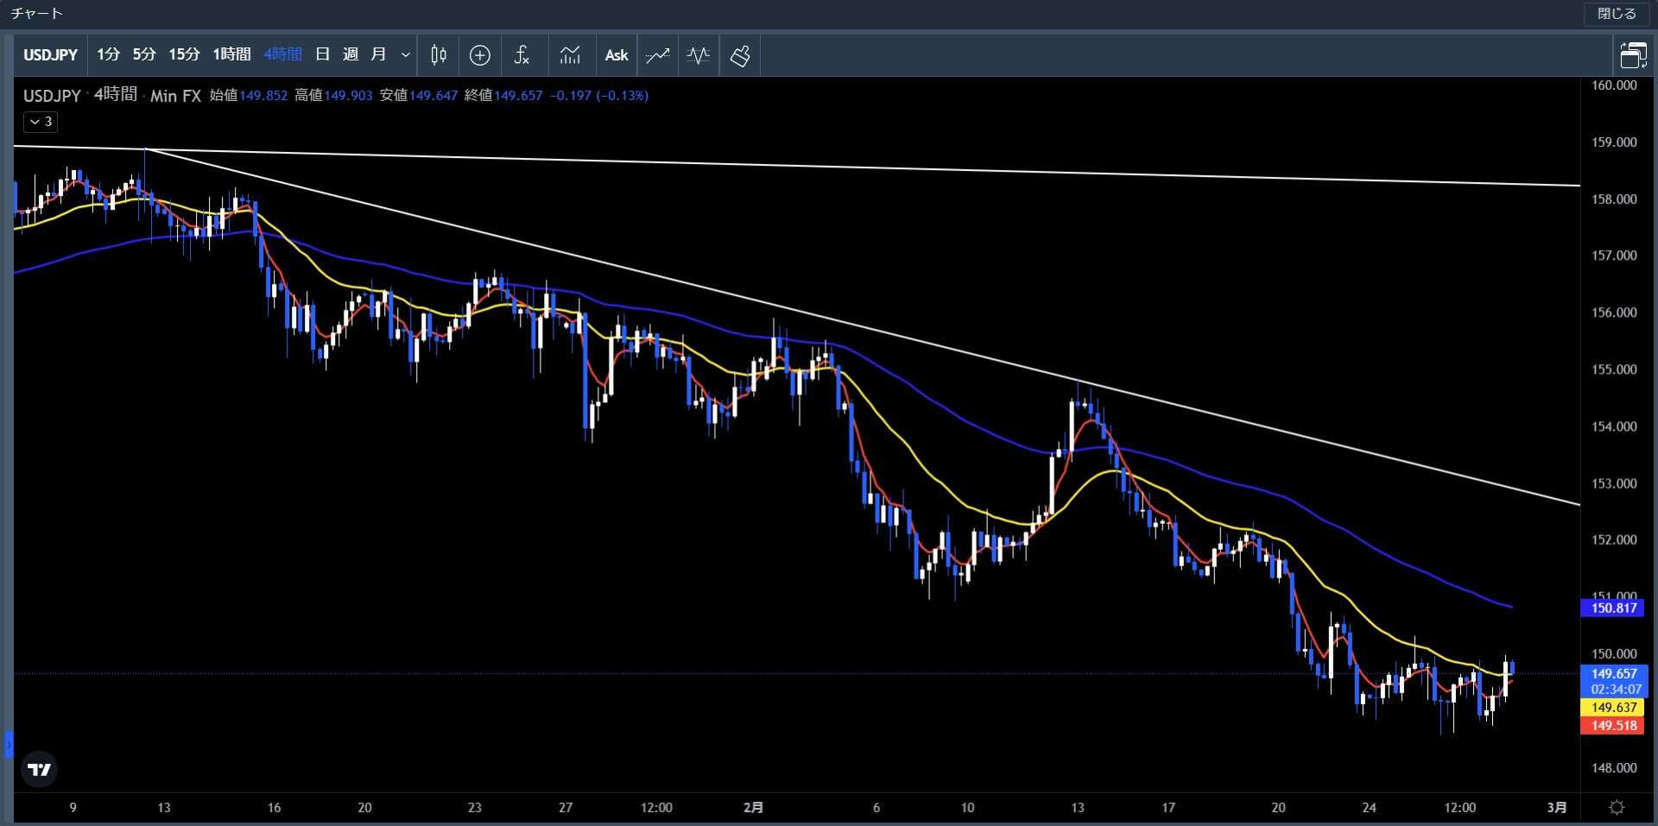Click the 13 date label near 2月
This screenshot has height=826, width=1658.
tap(1077, 808)
